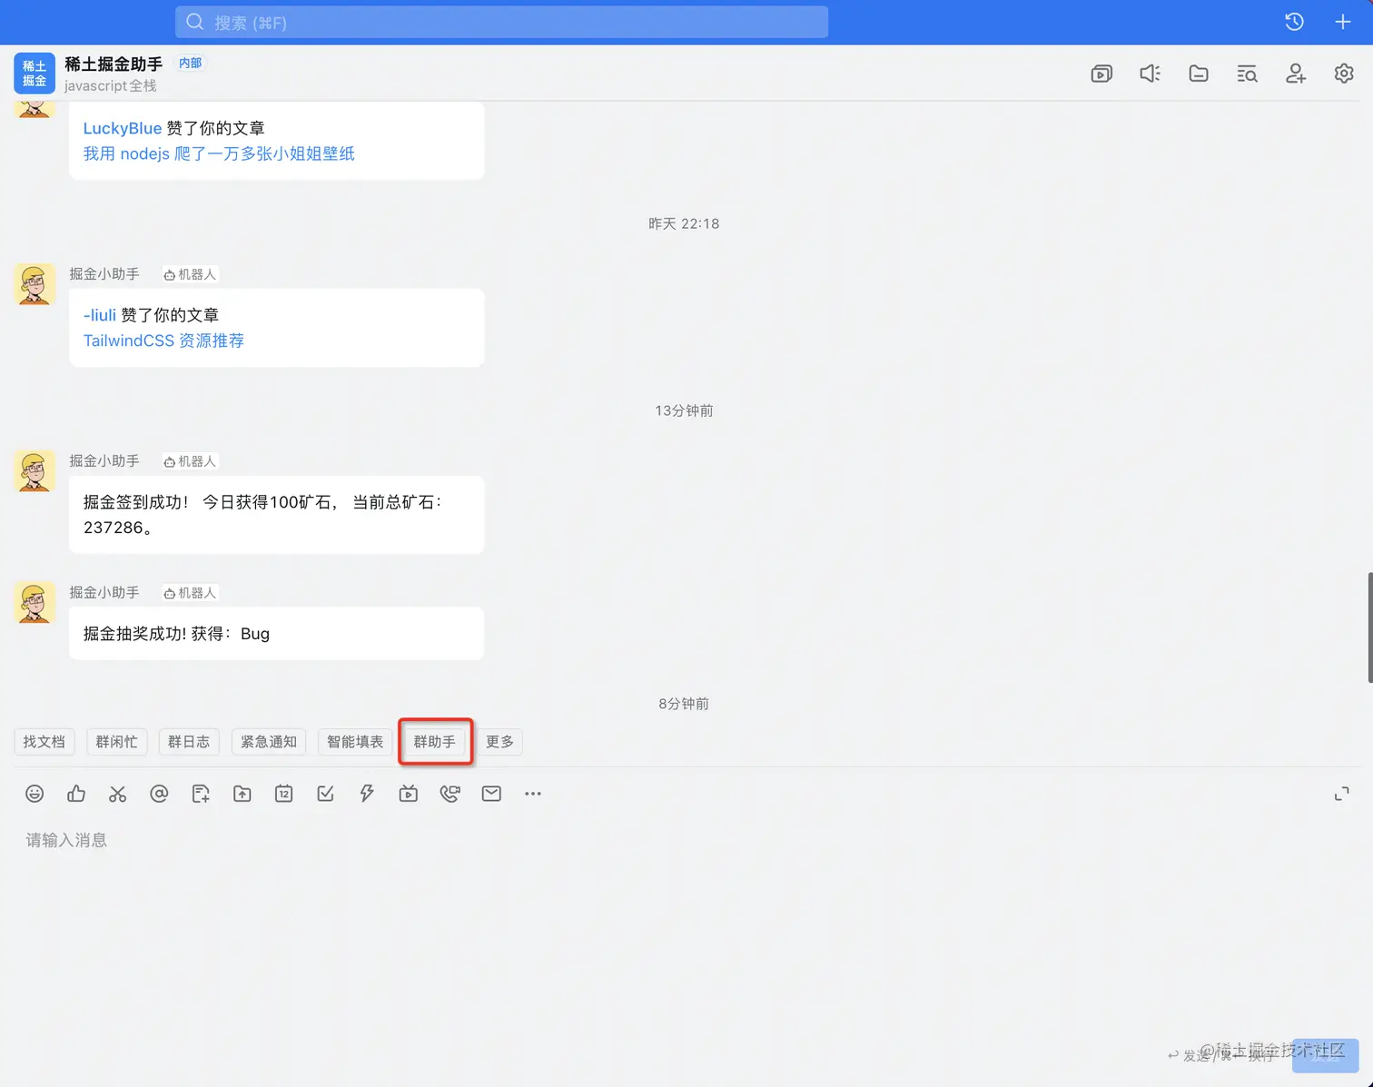
Task: Click the plus icon in top bar
Action: pos(1343,22)
